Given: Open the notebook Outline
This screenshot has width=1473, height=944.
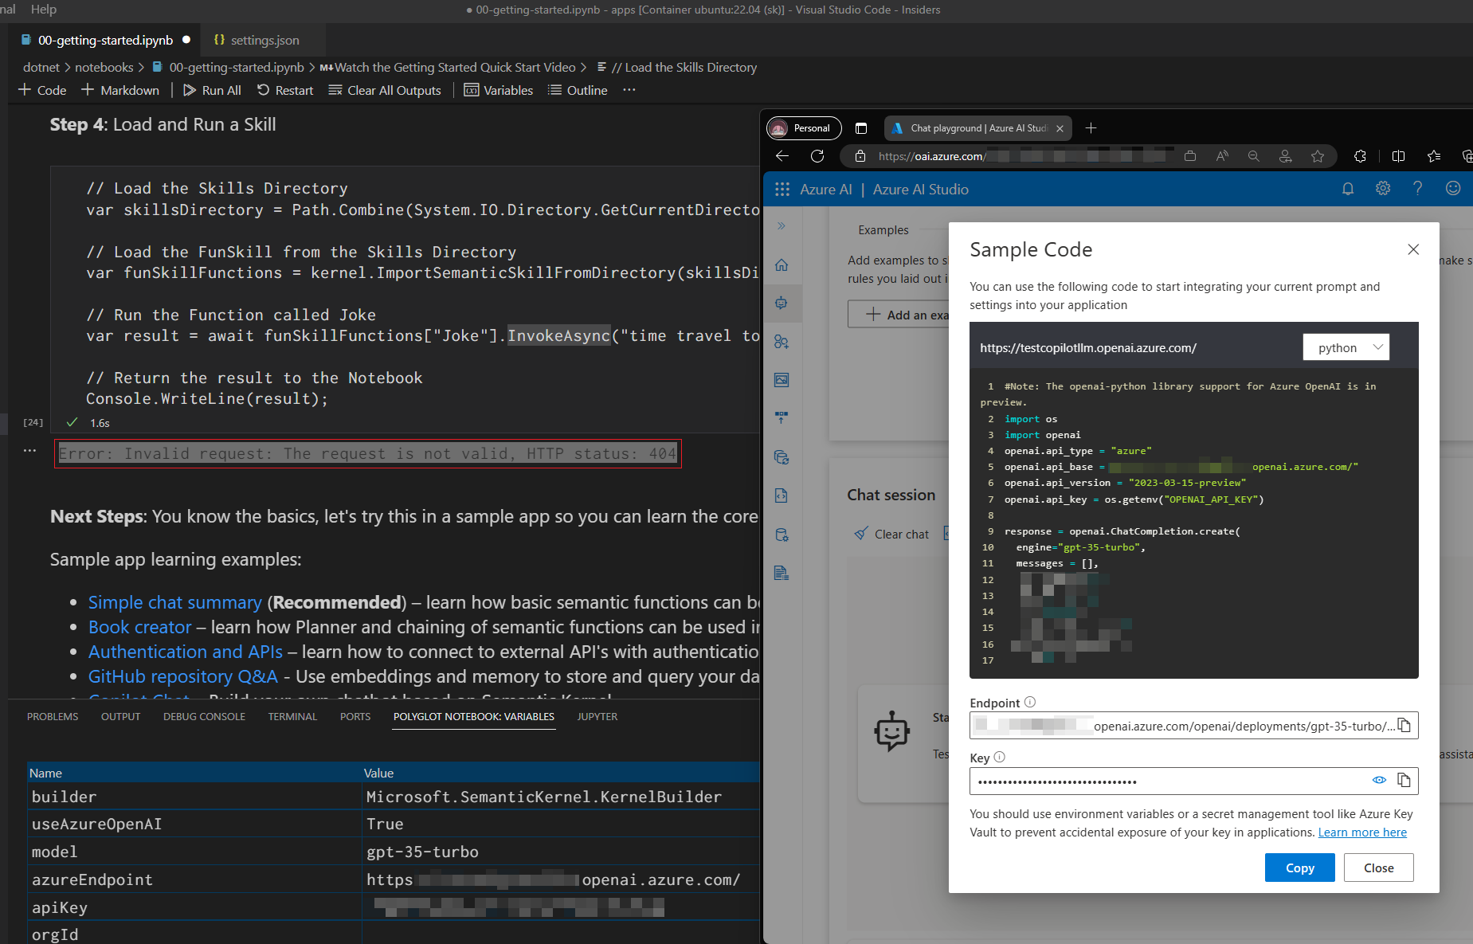Looking at the screenshot, I should click(x=578, y=90).
